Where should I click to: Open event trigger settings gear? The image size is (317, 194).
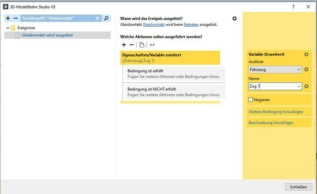point(235,19)
